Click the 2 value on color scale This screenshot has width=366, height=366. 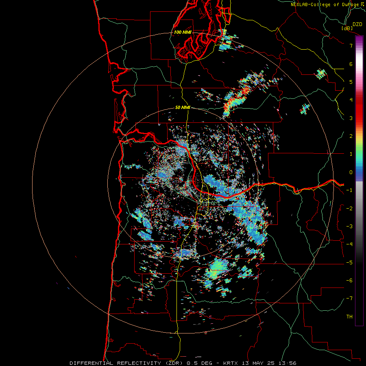point(351,136)
